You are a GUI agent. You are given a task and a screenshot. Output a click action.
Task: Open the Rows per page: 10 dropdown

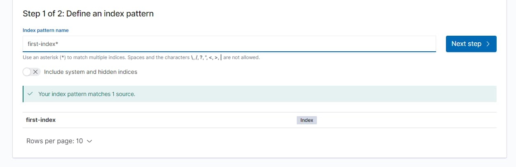point(59,141)
